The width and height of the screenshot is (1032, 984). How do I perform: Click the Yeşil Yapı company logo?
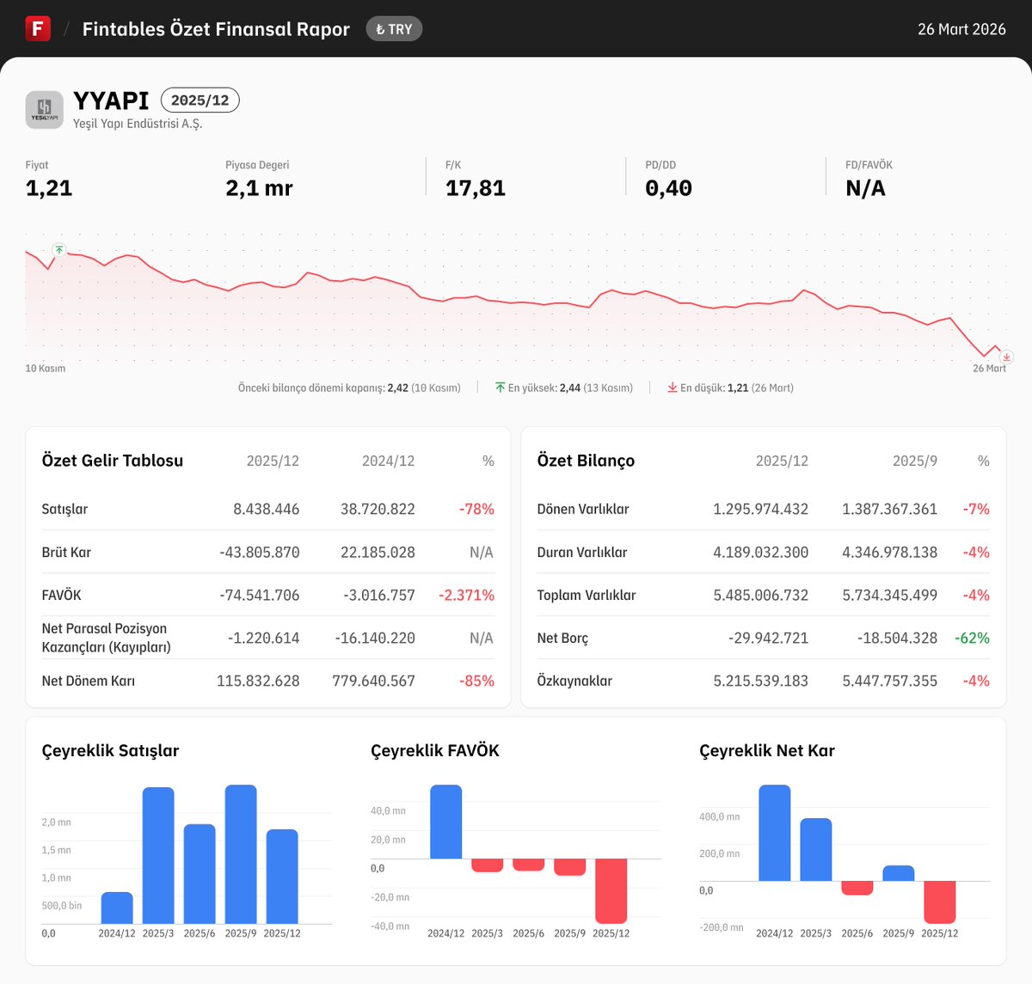coord(44,110)
